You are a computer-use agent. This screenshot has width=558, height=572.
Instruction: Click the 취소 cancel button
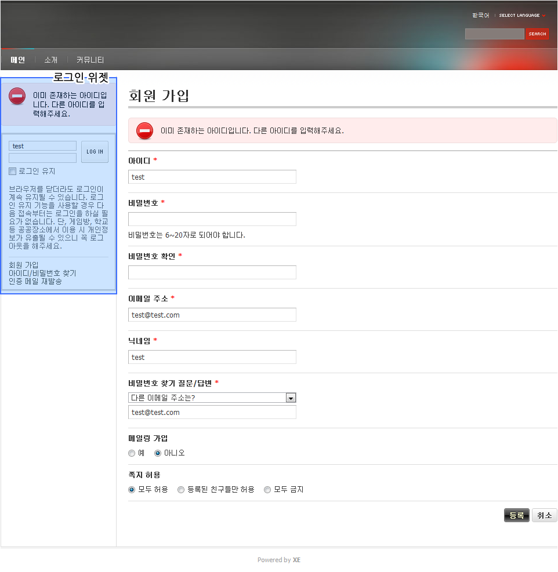click(544, 515)
